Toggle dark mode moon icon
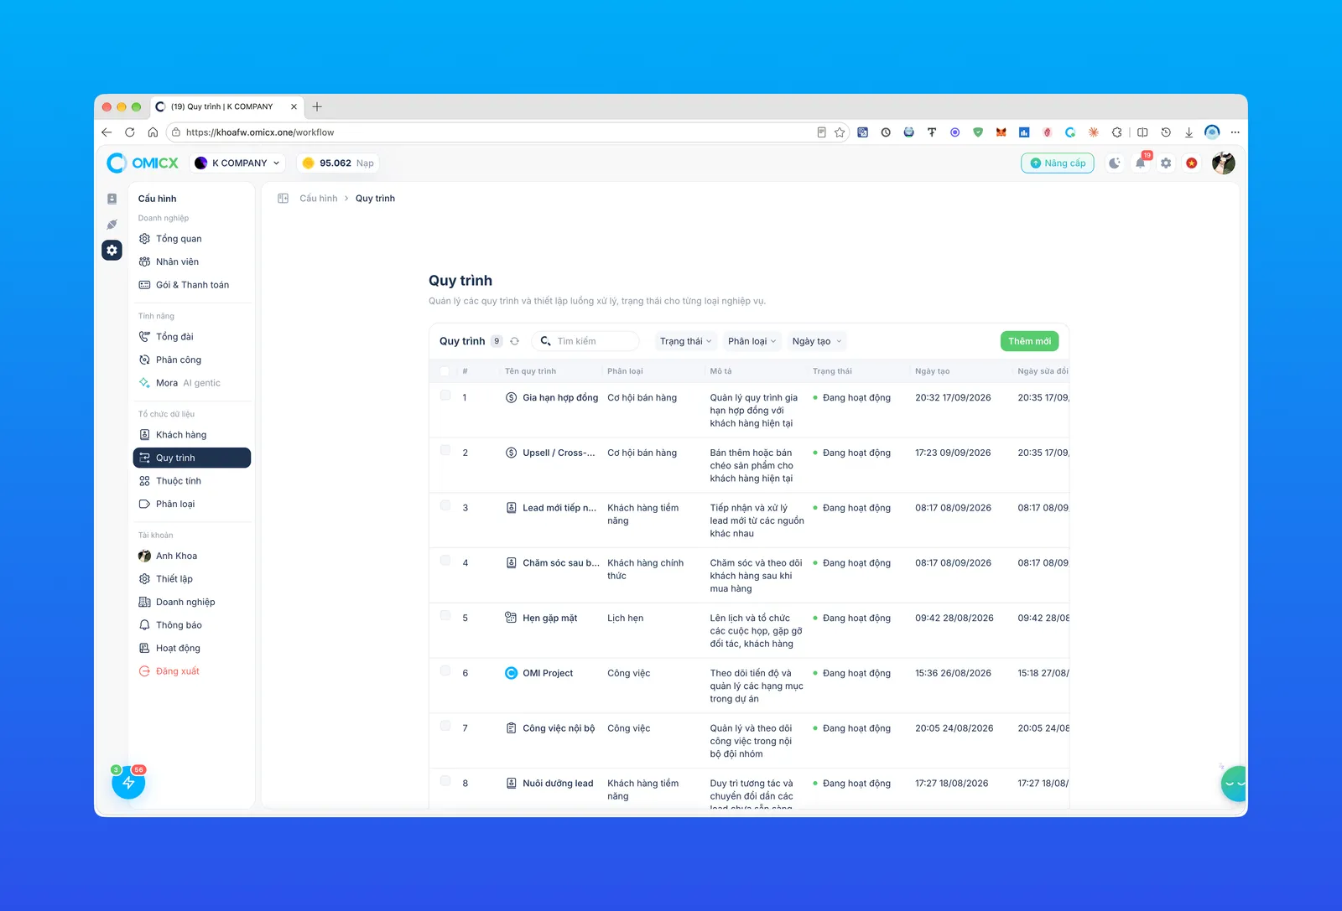The height and width of the screenshot is (911, 1342). (x=1114, y=163)
